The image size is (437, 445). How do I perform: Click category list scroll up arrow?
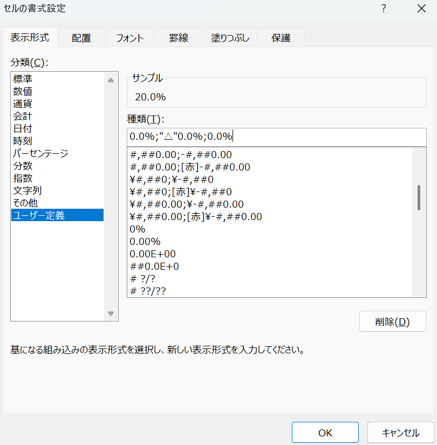tap(111, 80)
